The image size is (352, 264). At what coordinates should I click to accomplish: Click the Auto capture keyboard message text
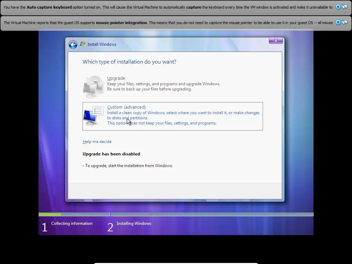tap(168, 7)
